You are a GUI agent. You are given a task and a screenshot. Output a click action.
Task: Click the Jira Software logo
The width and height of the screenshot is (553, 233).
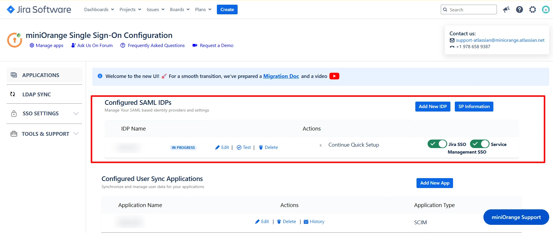coord(39,10)
